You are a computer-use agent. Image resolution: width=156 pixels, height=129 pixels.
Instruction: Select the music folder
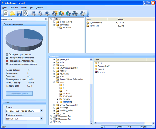62,65
